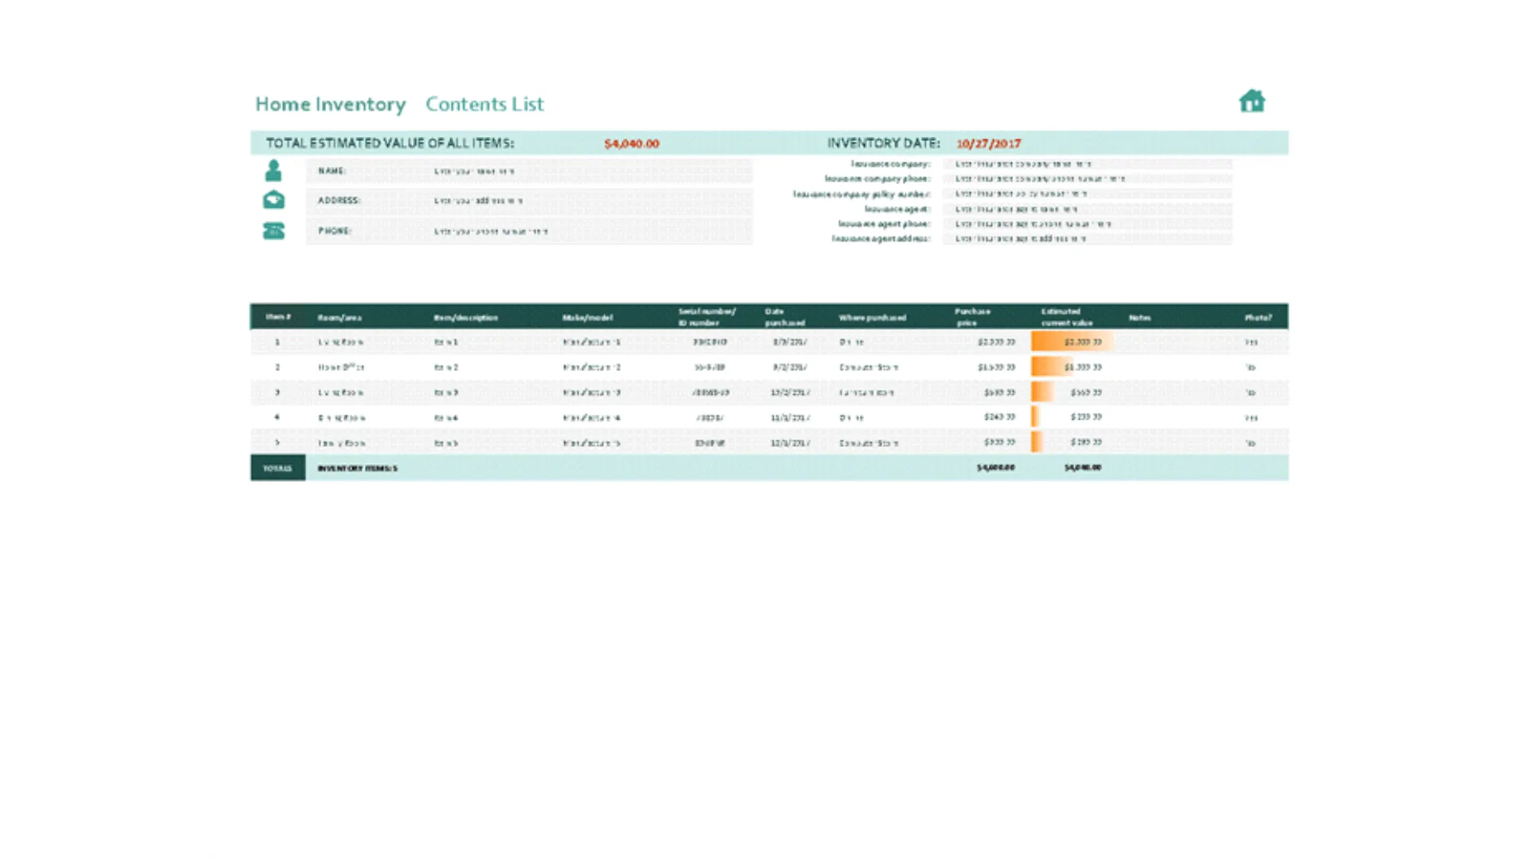The height and width of the screenshot is (860, 1530).
Task: Click the person icon beside NAME
Action: [273, 170]
